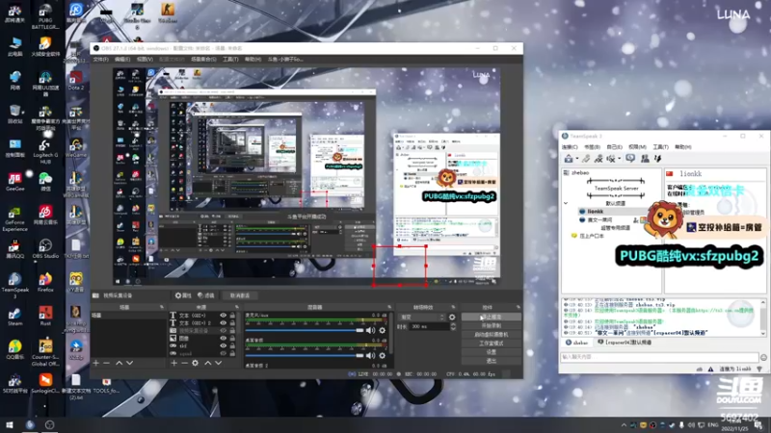Viewport: 771px width, 433px height.
Task: Add a new source with plus icon
Action: click(x=173, y=363)
